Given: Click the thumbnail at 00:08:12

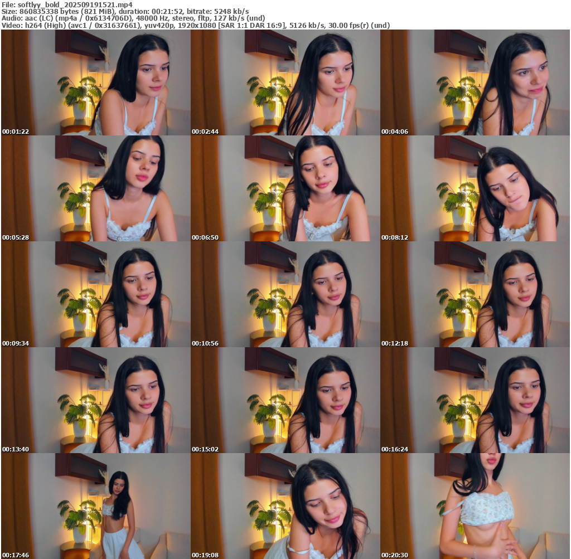Looking at the screenshot, I should pos(475,188).
